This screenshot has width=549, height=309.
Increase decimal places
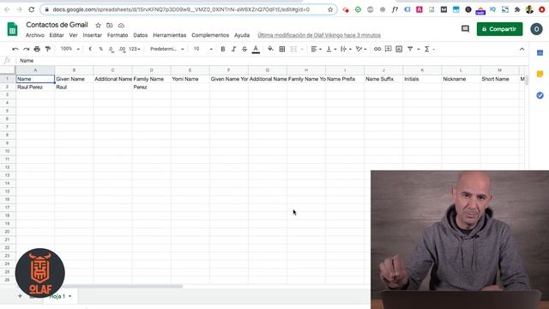click(x=122, y=49)
